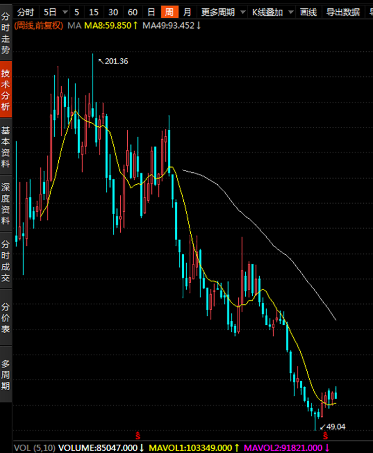Choose the 5-minute K-line period
The height and width of the screenshot is (453, 373).
(x=76, y=12)
